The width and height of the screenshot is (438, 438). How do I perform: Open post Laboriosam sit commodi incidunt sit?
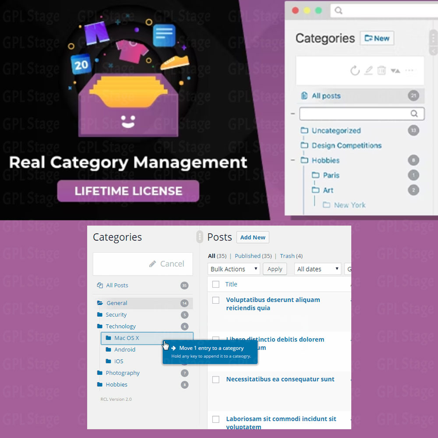click(x=281, y=422)
